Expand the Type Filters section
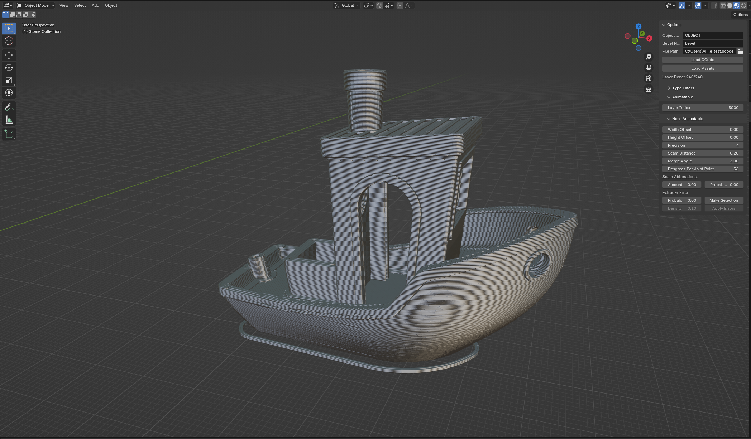 (683, 88)
